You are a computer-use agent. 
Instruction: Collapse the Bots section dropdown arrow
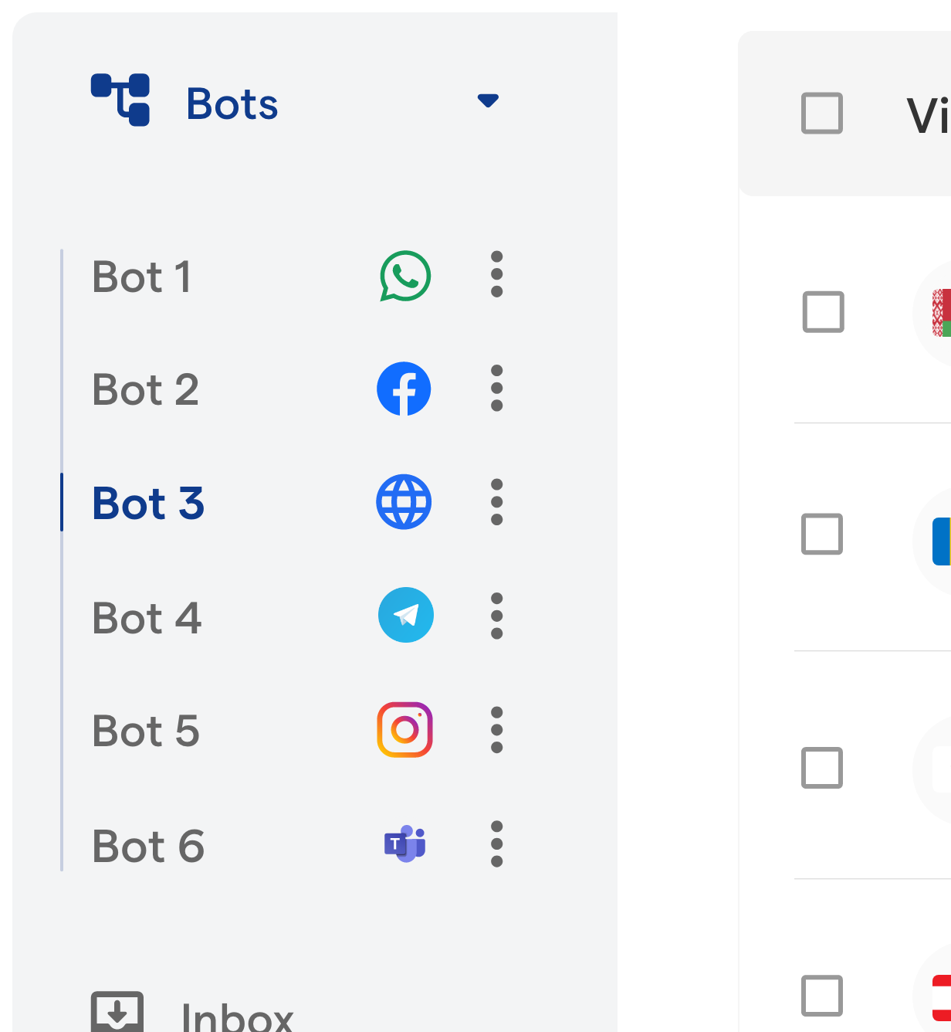coord(488,100)
